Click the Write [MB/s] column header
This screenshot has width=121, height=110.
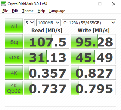pyautogui.click(x=93, y=30)
